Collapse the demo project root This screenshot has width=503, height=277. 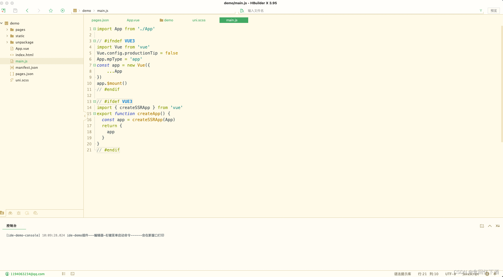click(x=2, y=23)
